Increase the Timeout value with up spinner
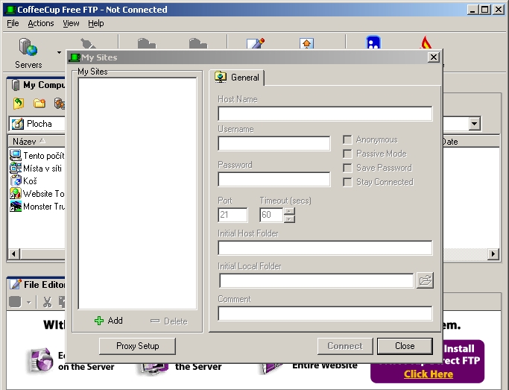 click(289, 211)
